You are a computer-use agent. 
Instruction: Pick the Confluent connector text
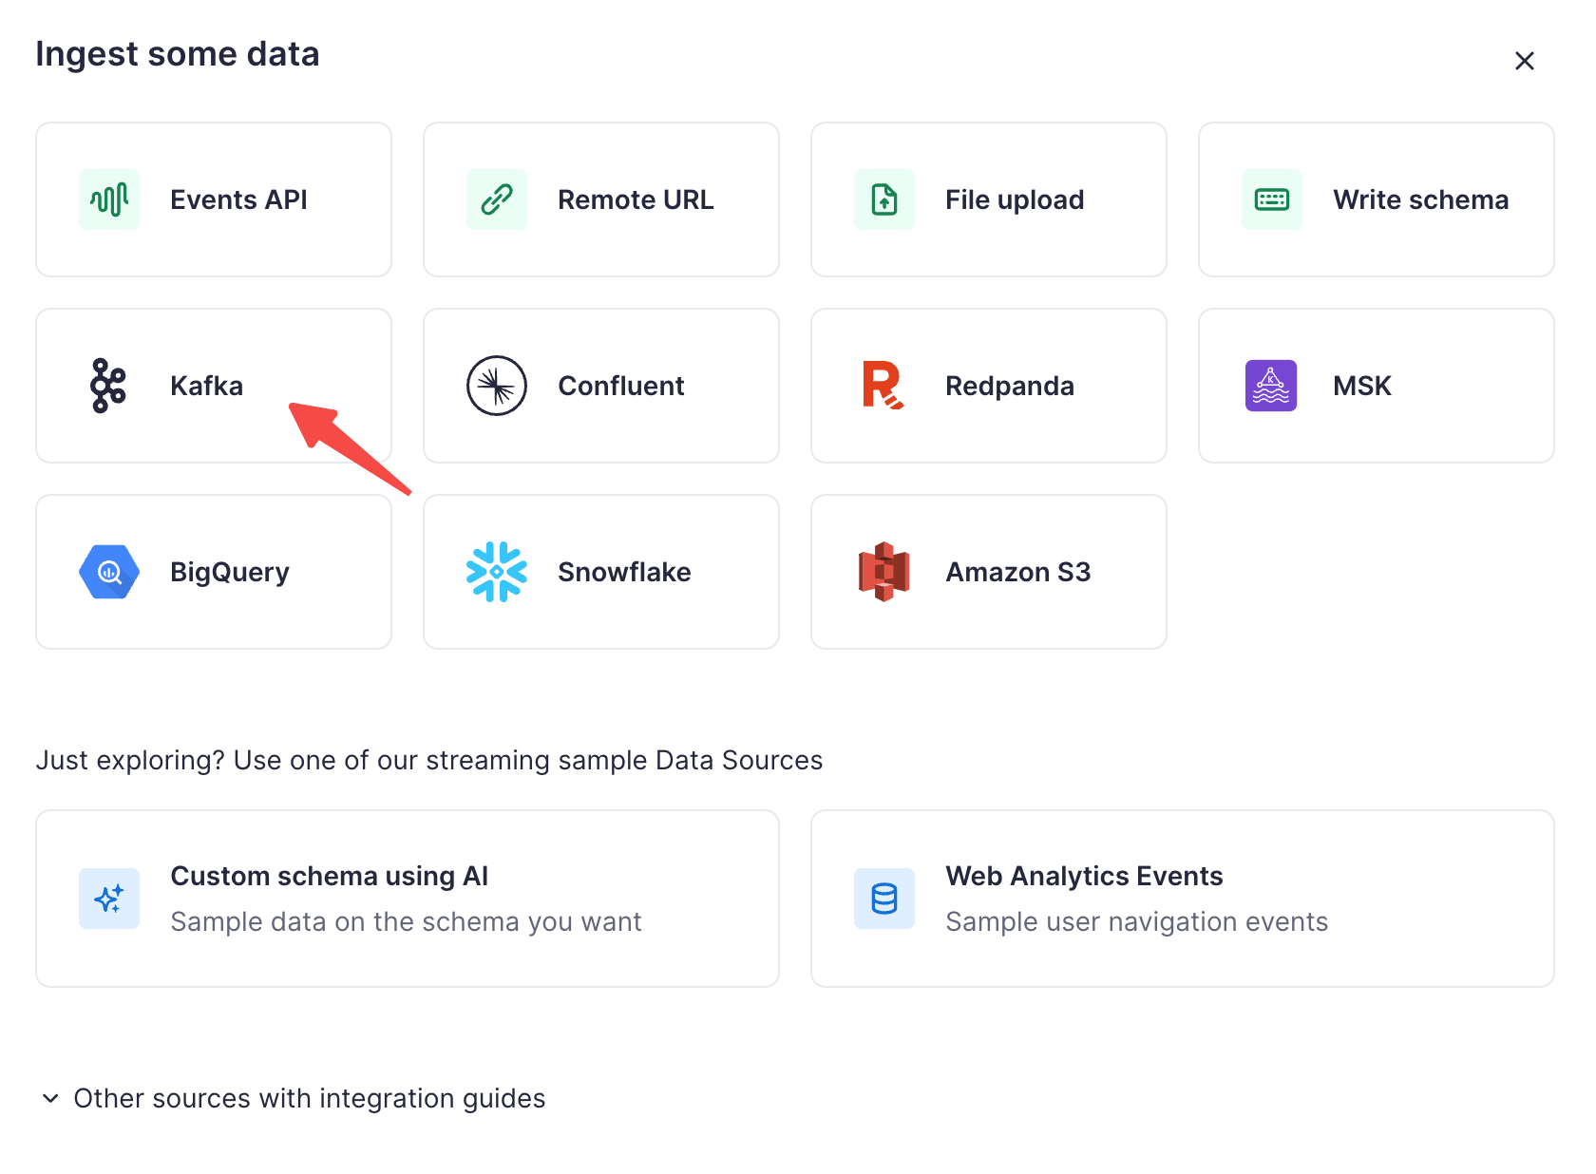click(620, 386)
